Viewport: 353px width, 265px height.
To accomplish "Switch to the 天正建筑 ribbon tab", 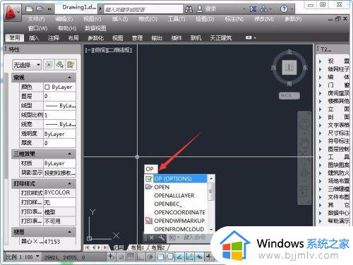I will [221, 38].
